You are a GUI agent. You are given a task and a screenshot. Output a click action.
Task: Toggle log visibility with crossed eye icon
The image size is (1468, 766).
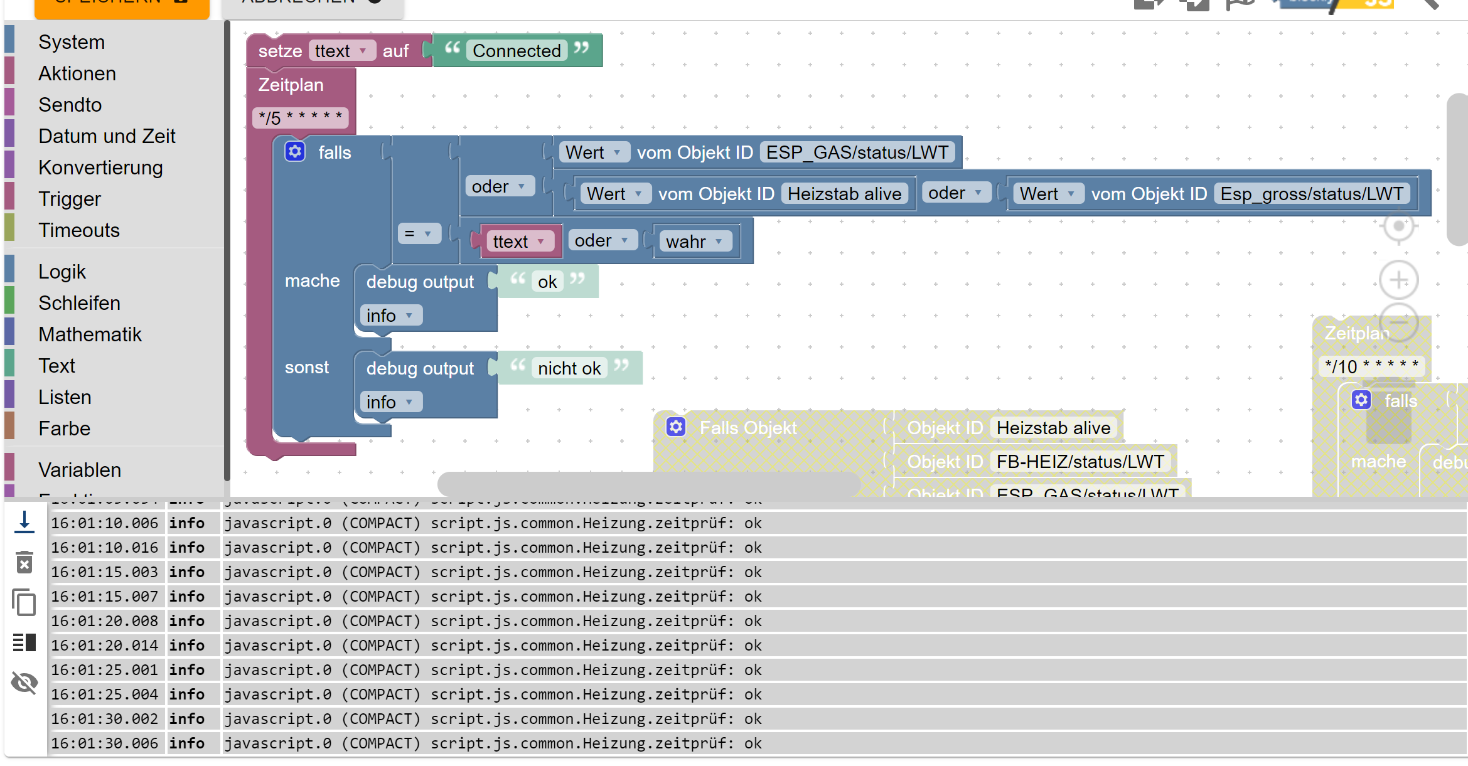[24, 683]
